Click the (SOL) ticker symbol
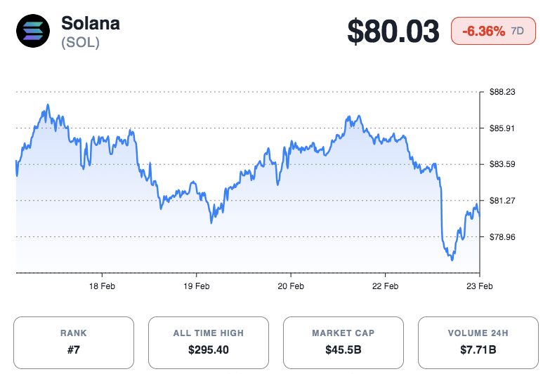The width and height of the screenshot is (550, 374). [x=80, y=42]
